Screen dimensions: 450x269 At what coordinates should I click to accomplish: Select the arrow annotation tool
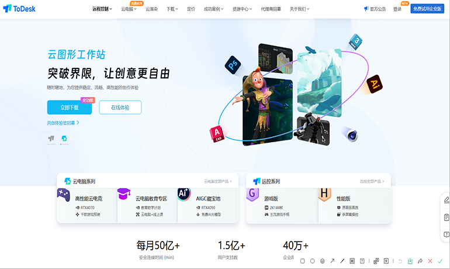tap(333, 261)
